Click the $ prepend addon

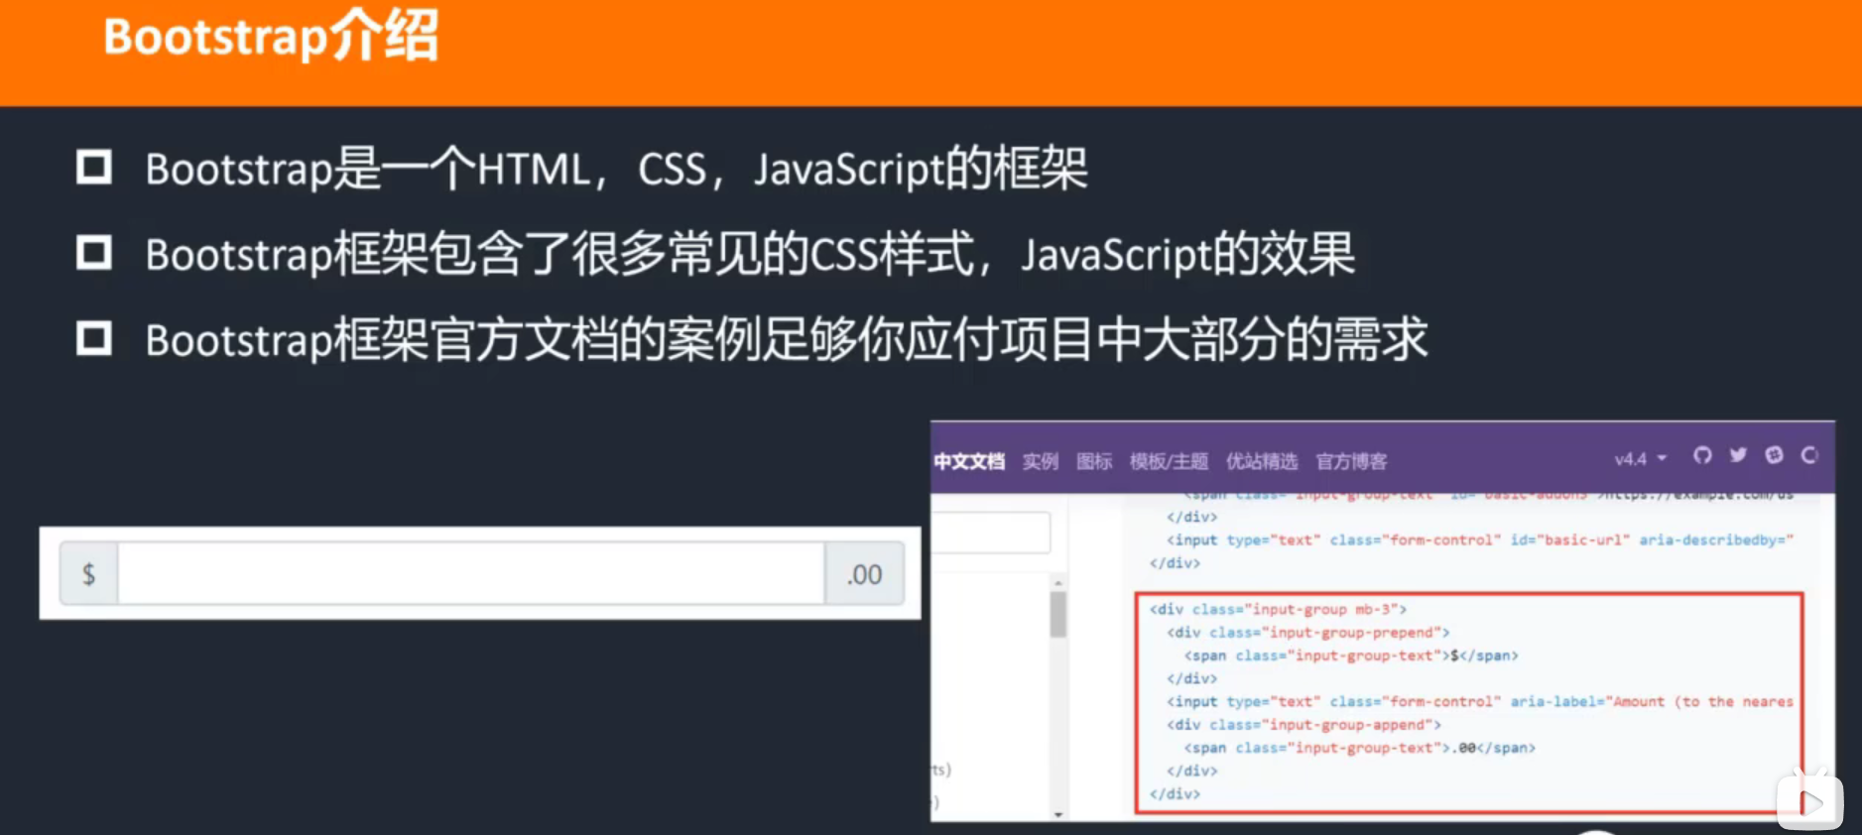point(89,573)
